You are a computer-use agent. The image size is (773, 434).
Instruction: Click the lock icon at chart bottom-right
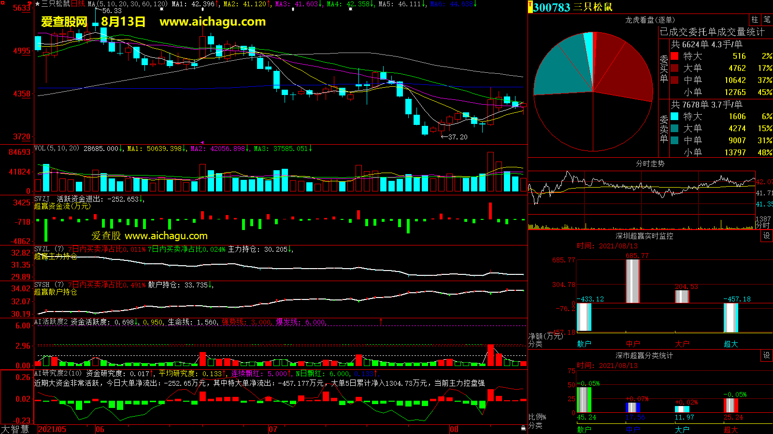click(523, 428)
